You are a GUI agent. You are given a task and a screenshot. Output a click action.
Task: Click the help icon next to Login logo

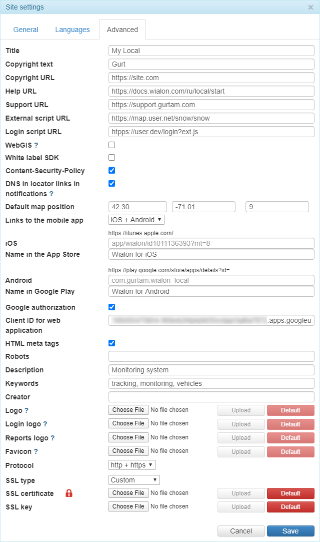(x=45, y=424)
